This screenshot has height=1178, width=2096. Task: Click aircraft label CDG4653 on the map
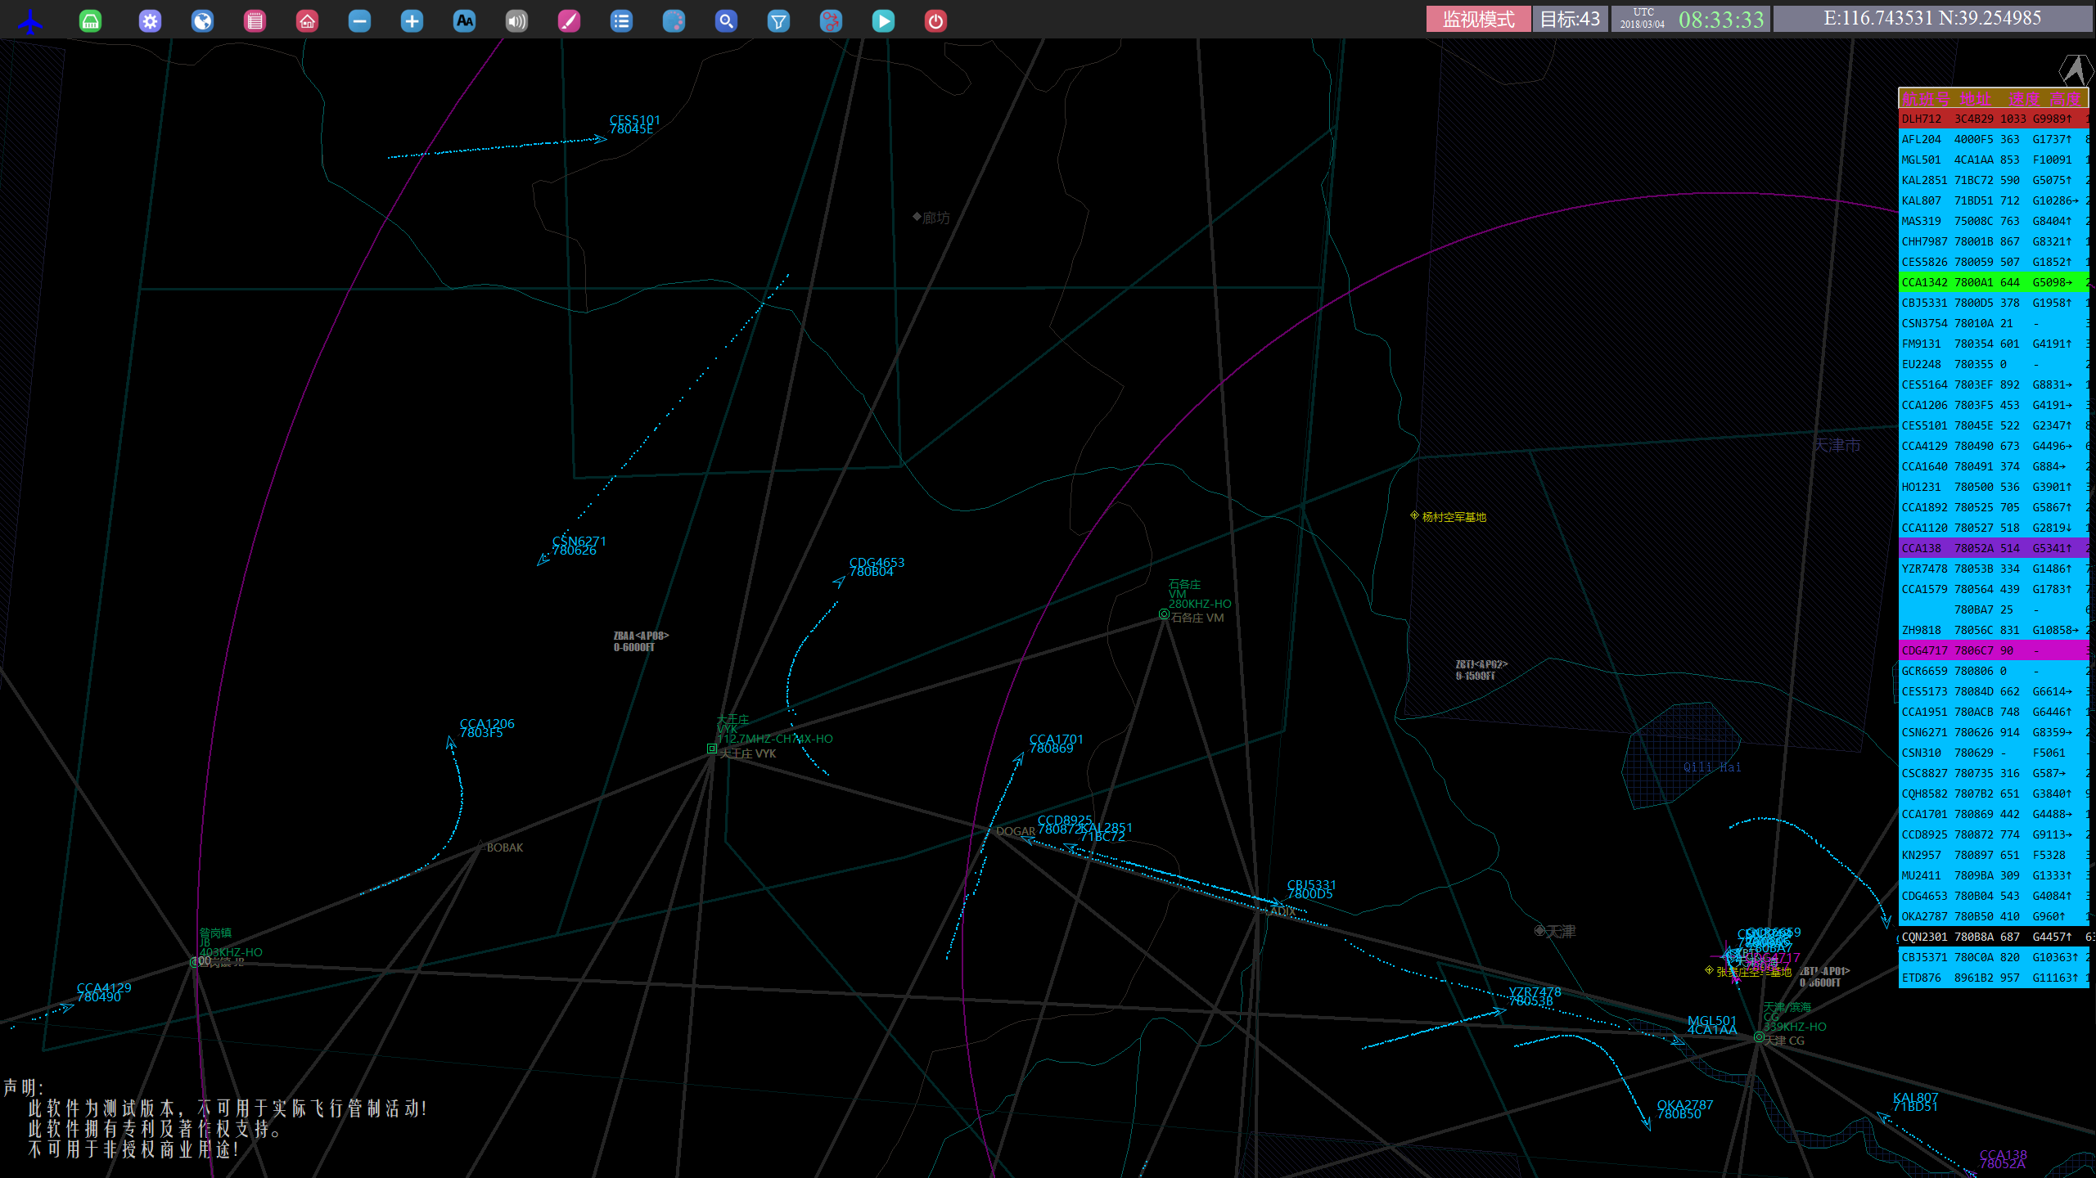pyautogui.click(x=877, y=567)
